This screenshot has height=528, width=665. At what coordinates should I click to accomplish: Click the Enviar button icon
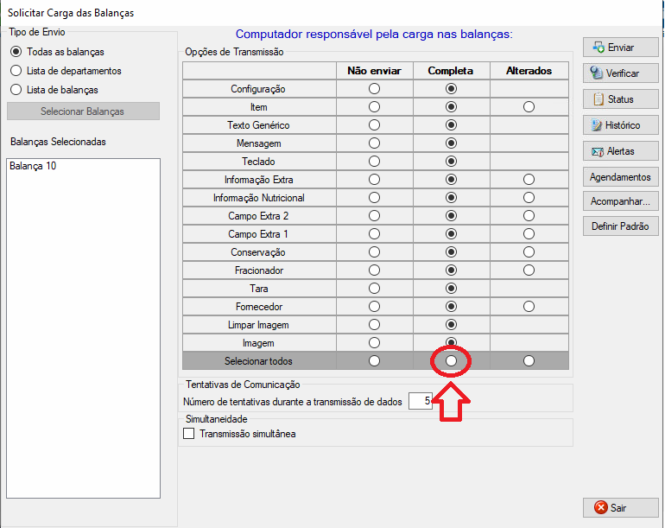click(596, 48)
